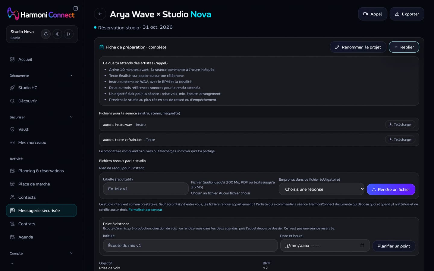Open Découvrir search page

pyautogui.click(x=41, y=101)
